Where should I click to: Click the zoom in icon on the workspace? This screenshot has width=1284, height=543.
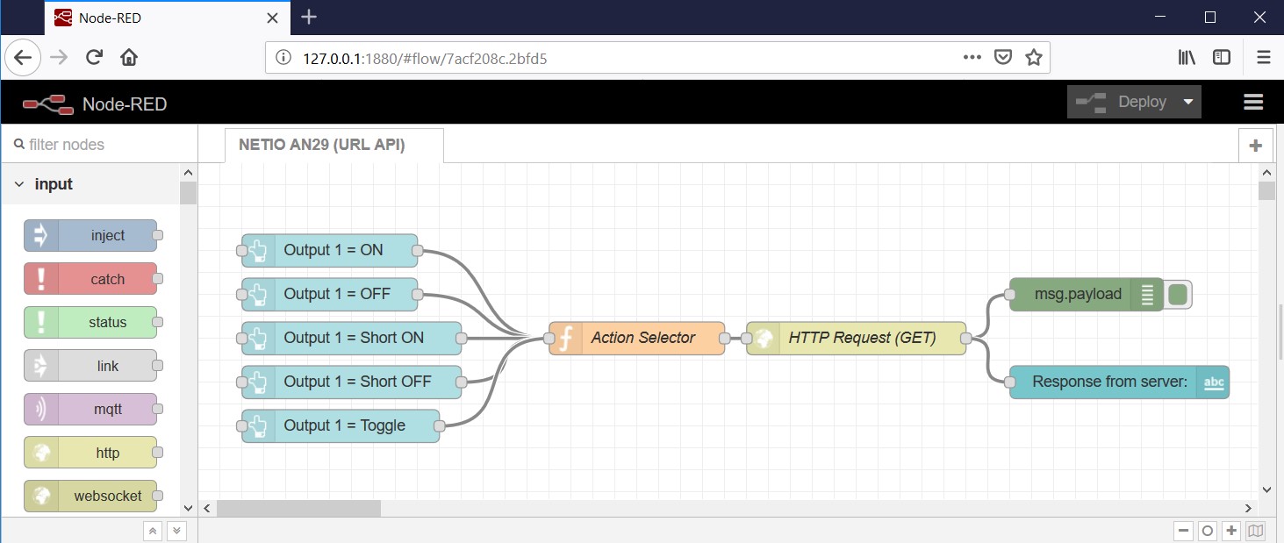[x=1230, y=531]
